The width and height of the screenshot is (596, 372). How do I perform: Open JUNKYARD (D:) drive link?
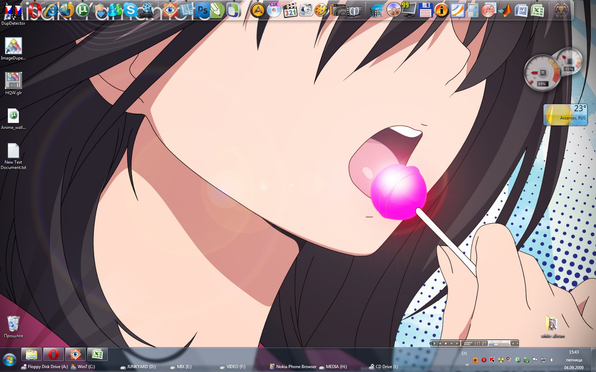tap(138, 367)
